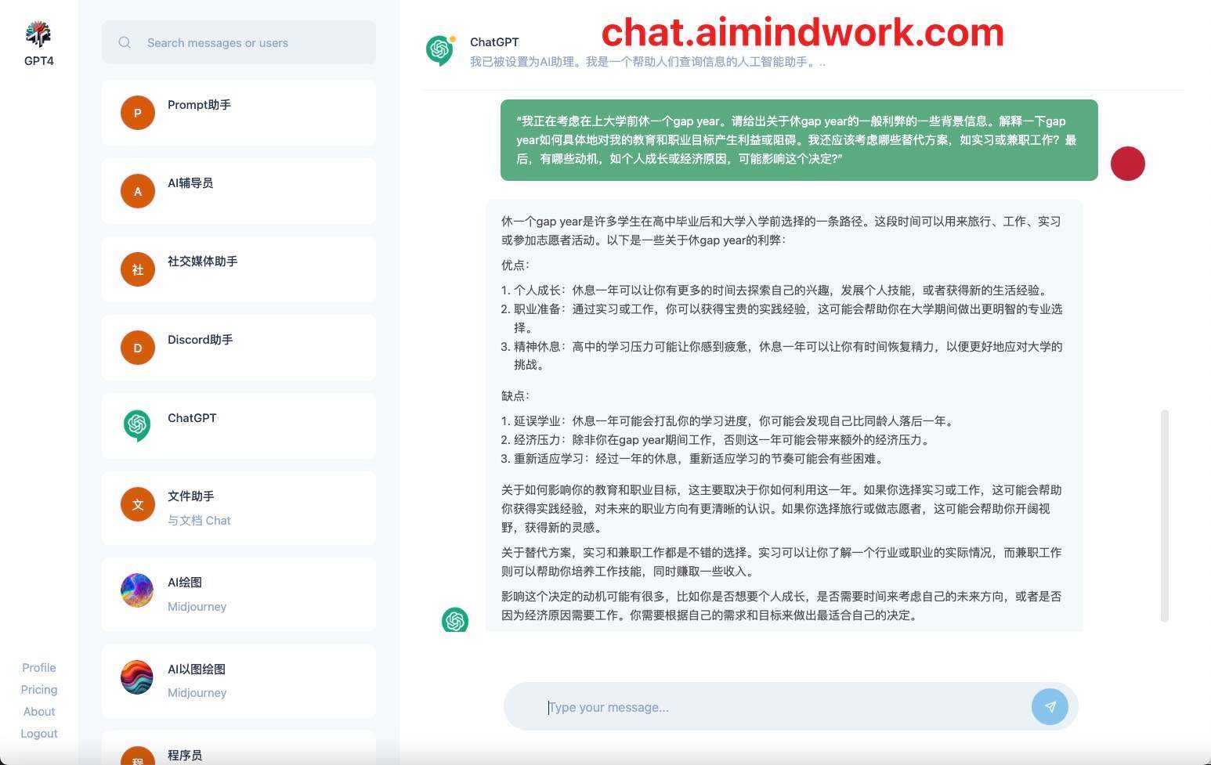Click the red user avatar circle
Screen dimensions: 1211x765
pyautogui.click(x=1128, y=164)
